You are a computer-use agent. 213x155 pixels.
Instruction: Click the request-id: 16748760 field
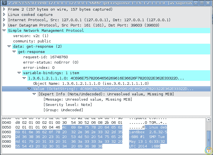click(x=45, y=57)
